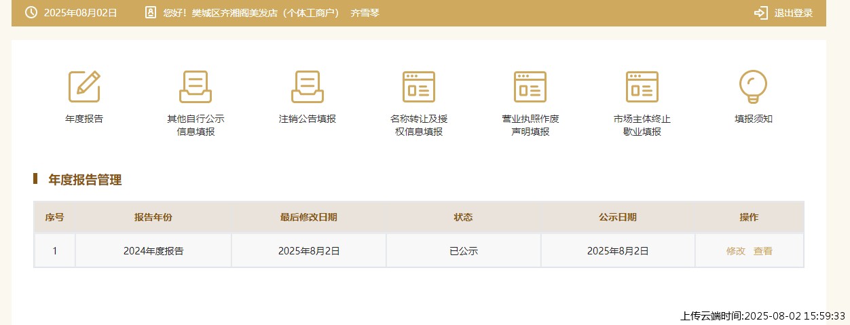This screenshot has height=325, width=850.
Task: Click the 年度报告管理 section heading
Action: point(85,180)
